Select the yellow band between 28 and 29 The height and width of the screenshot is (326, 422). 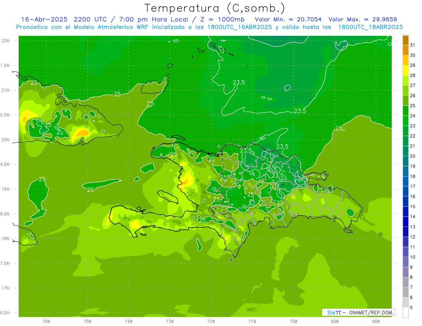pos(405,70)
